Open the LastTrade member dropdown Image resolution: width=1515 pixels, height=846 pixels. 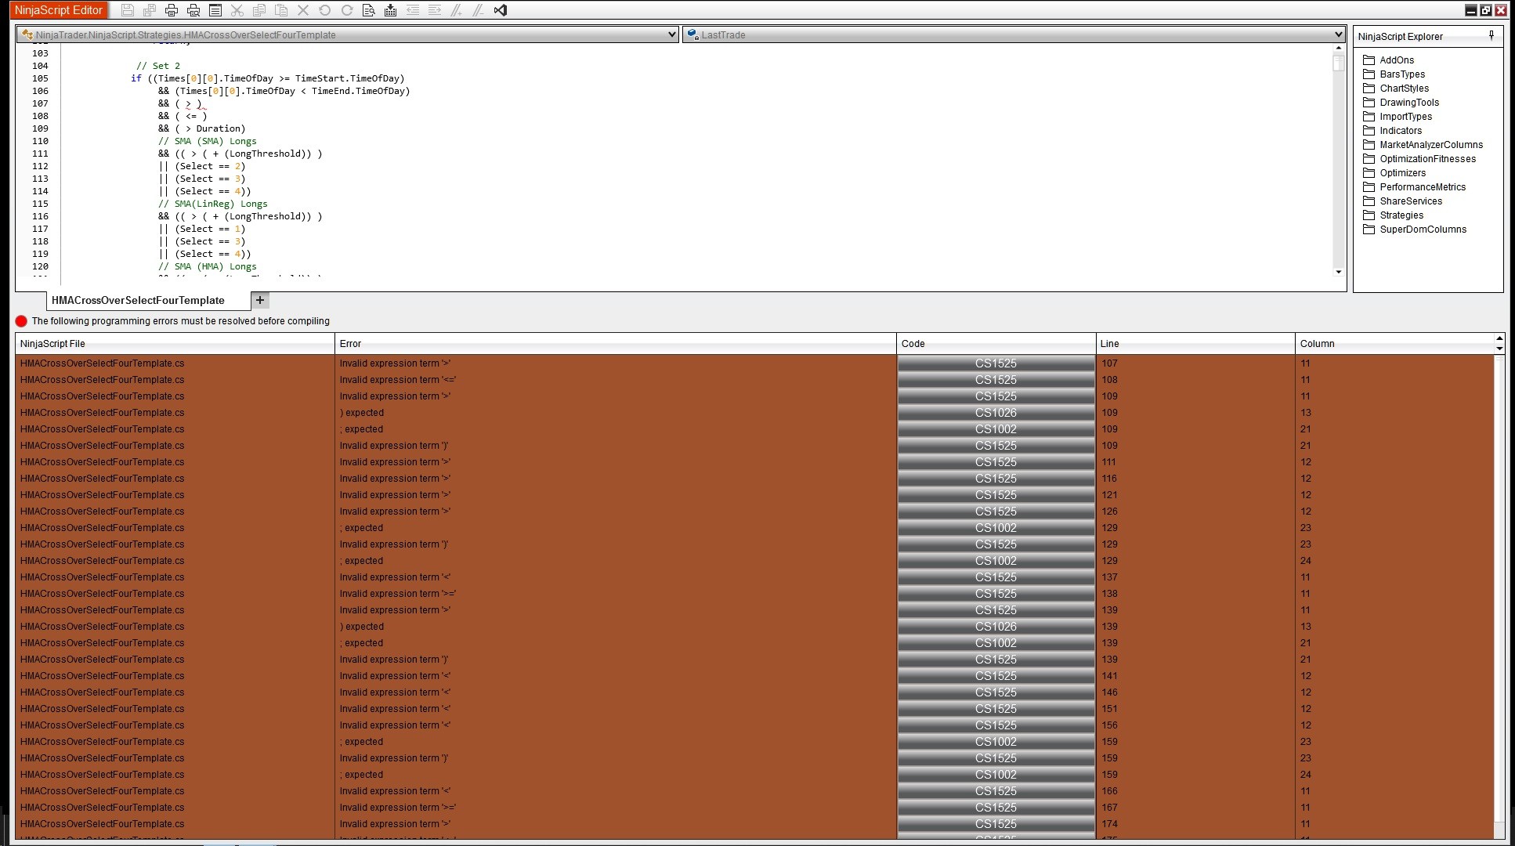(x=1338, y=34)
